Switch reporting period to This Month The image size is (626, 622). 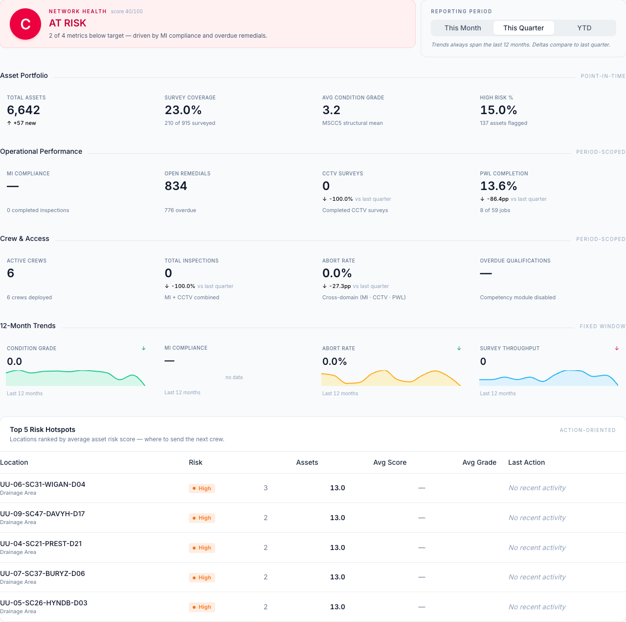coord(463,28)
